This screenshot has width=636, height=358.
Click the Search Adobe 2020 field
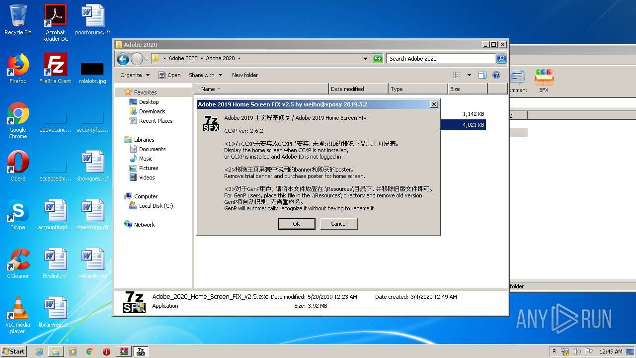point(441,59)
